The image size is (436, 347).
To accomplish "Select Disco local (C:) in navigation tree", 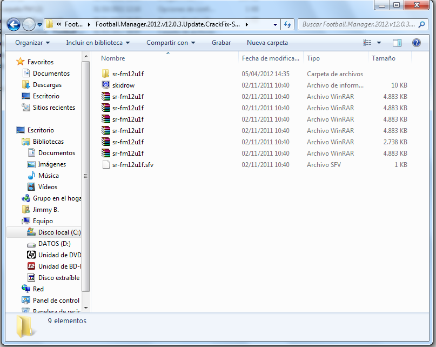I will [59, 232].
